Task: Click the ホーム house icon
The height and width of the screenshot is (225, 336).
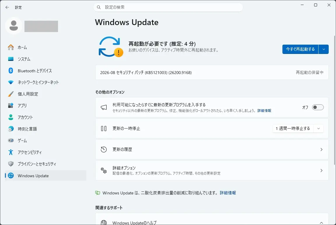Action: coord(11,47)
